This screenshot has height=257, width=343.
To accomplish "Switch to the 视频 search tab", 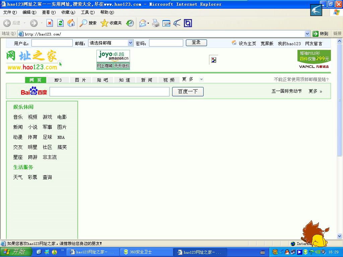I will [169, 80].
